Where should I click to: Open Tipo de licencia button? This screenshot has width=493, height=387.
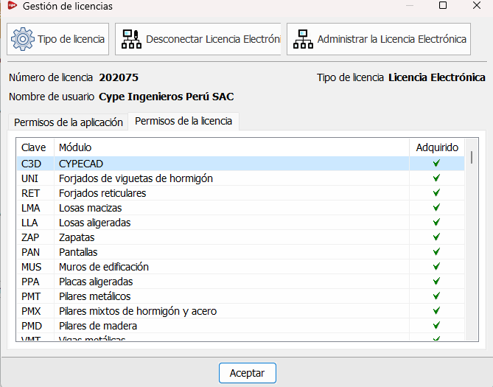[58, 39]
